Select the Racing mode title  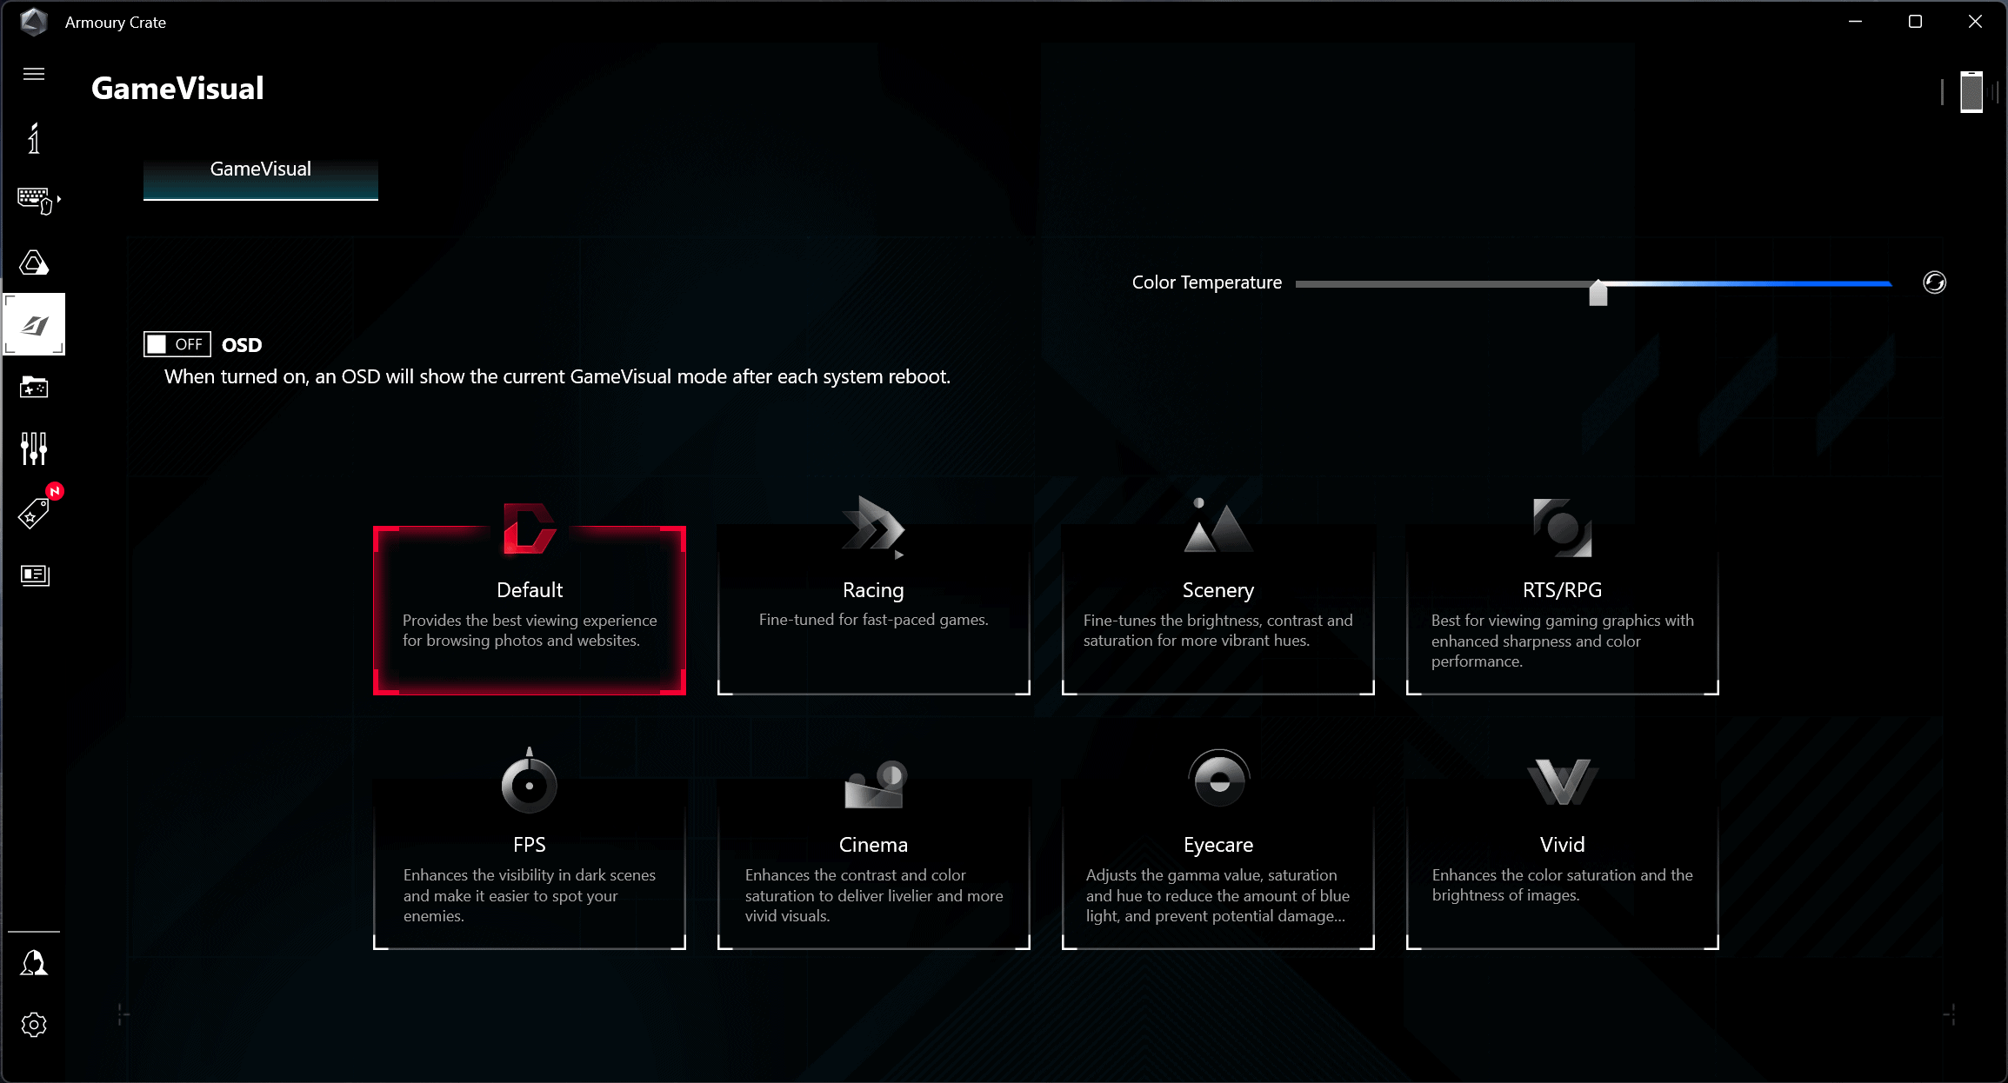coord(873,590)
